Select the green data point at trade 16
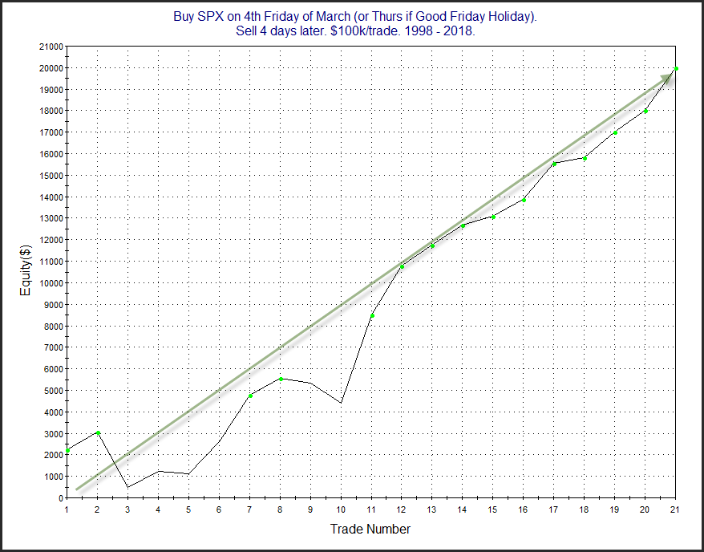704x552 pixels. point(524,200)
